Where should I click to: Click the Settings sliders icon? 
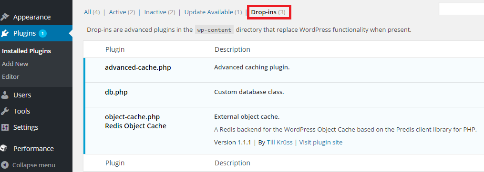point(5,127)
